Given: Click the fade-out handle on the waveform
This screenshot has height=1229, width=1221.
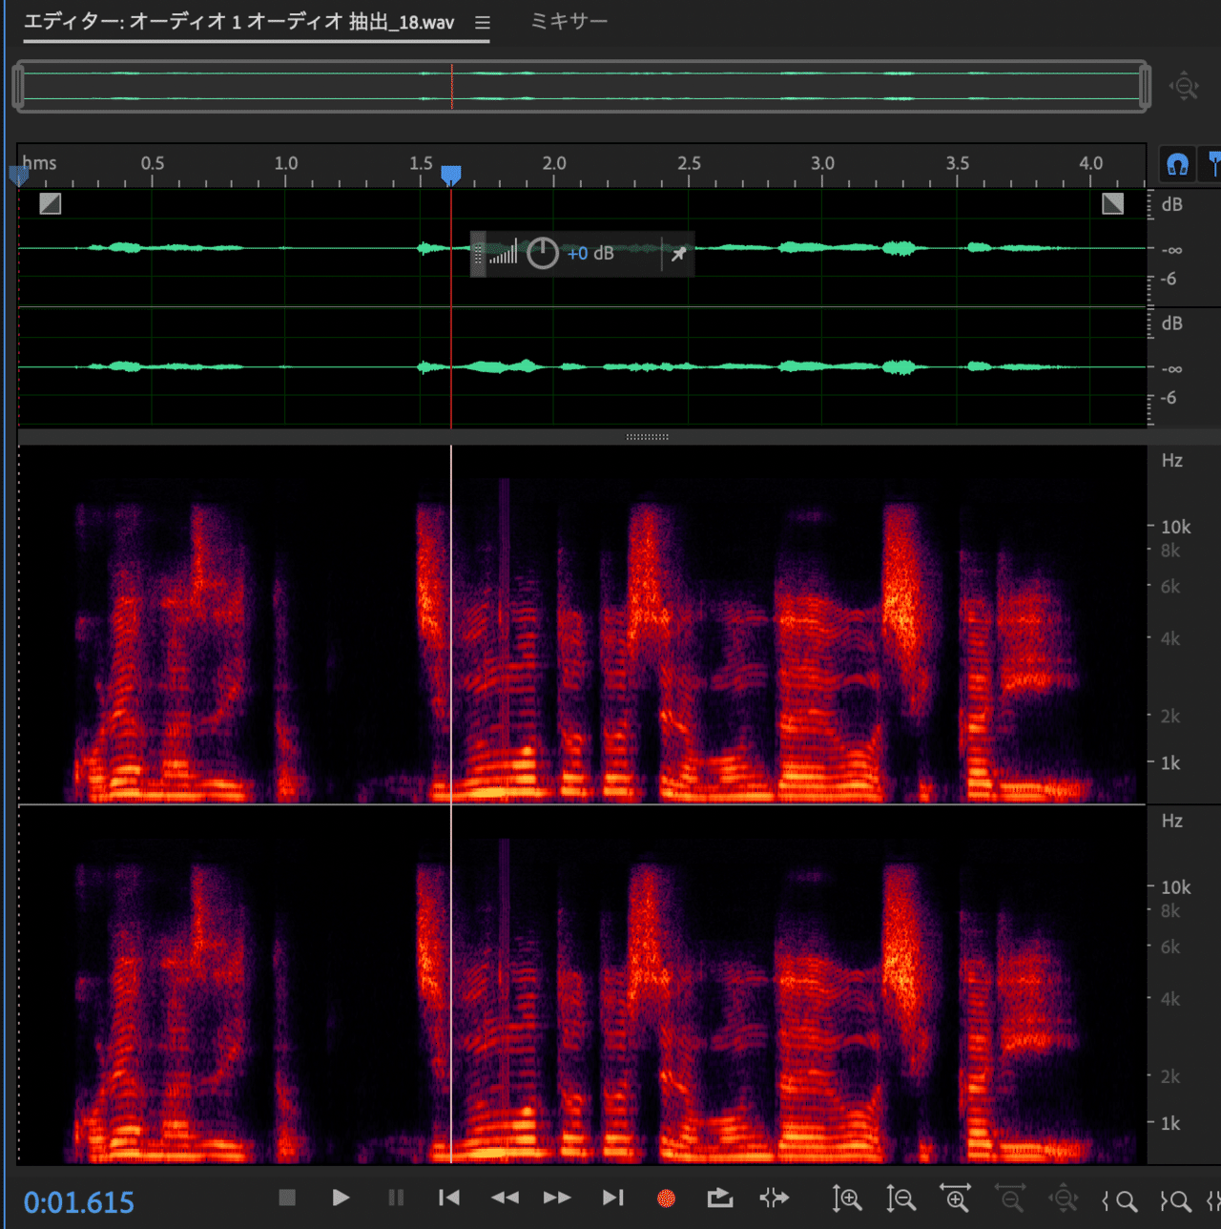Looking at the screenshot, I should point(1113,202).
